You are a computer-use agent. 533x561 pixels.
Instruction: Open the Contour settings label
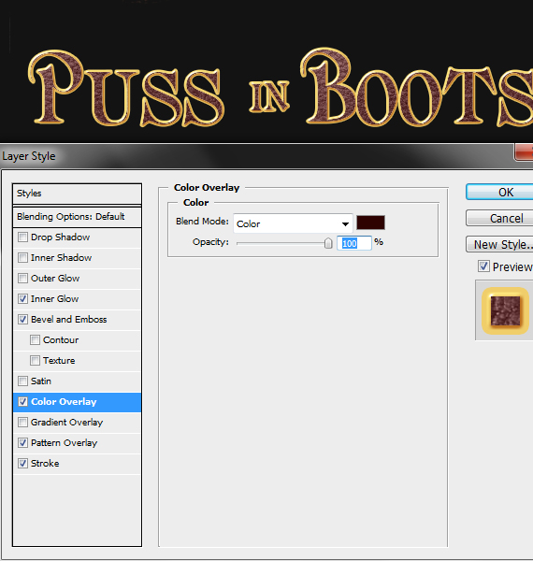(61, 340)
